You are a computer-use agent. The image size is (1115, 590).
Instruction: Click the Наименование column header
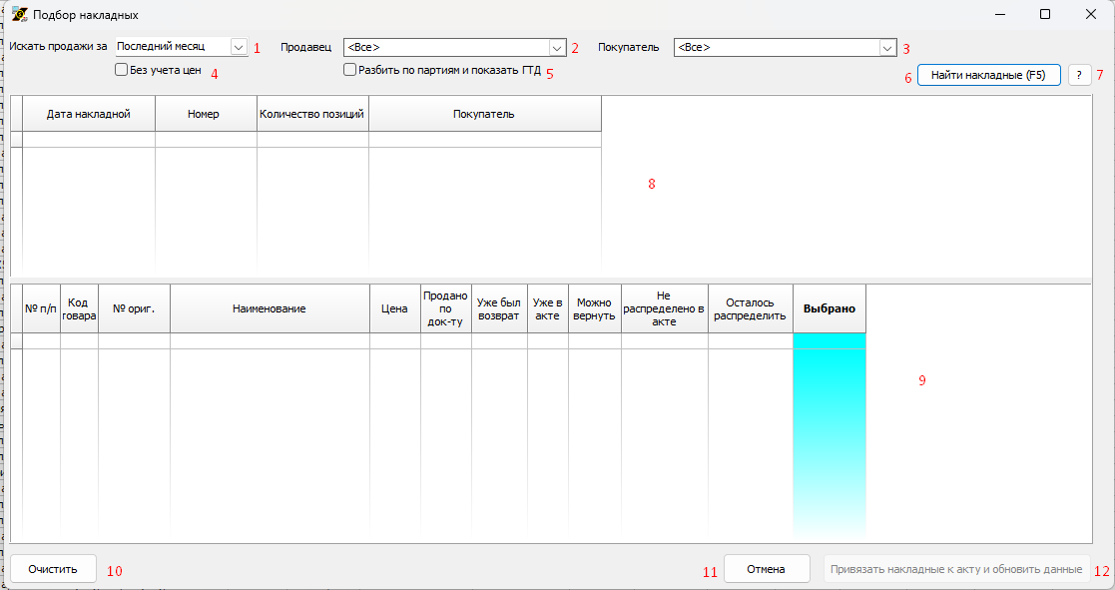pyautogui.click(x=269, y=309)
